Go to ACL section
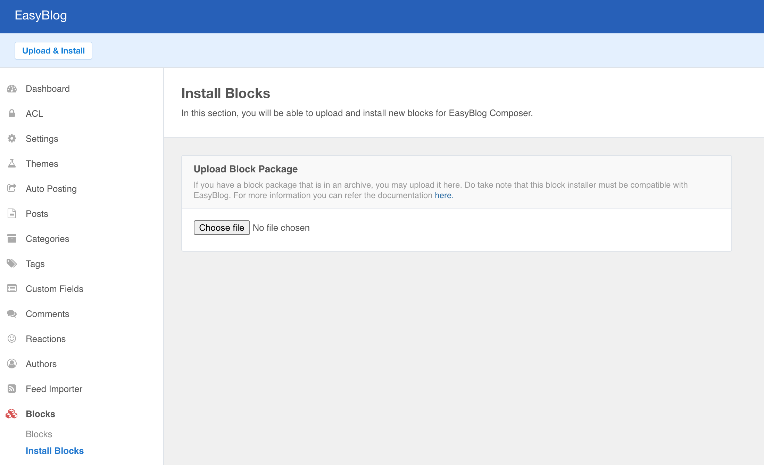The height and width of the screenshot is (465, 764). coord(34,114)
